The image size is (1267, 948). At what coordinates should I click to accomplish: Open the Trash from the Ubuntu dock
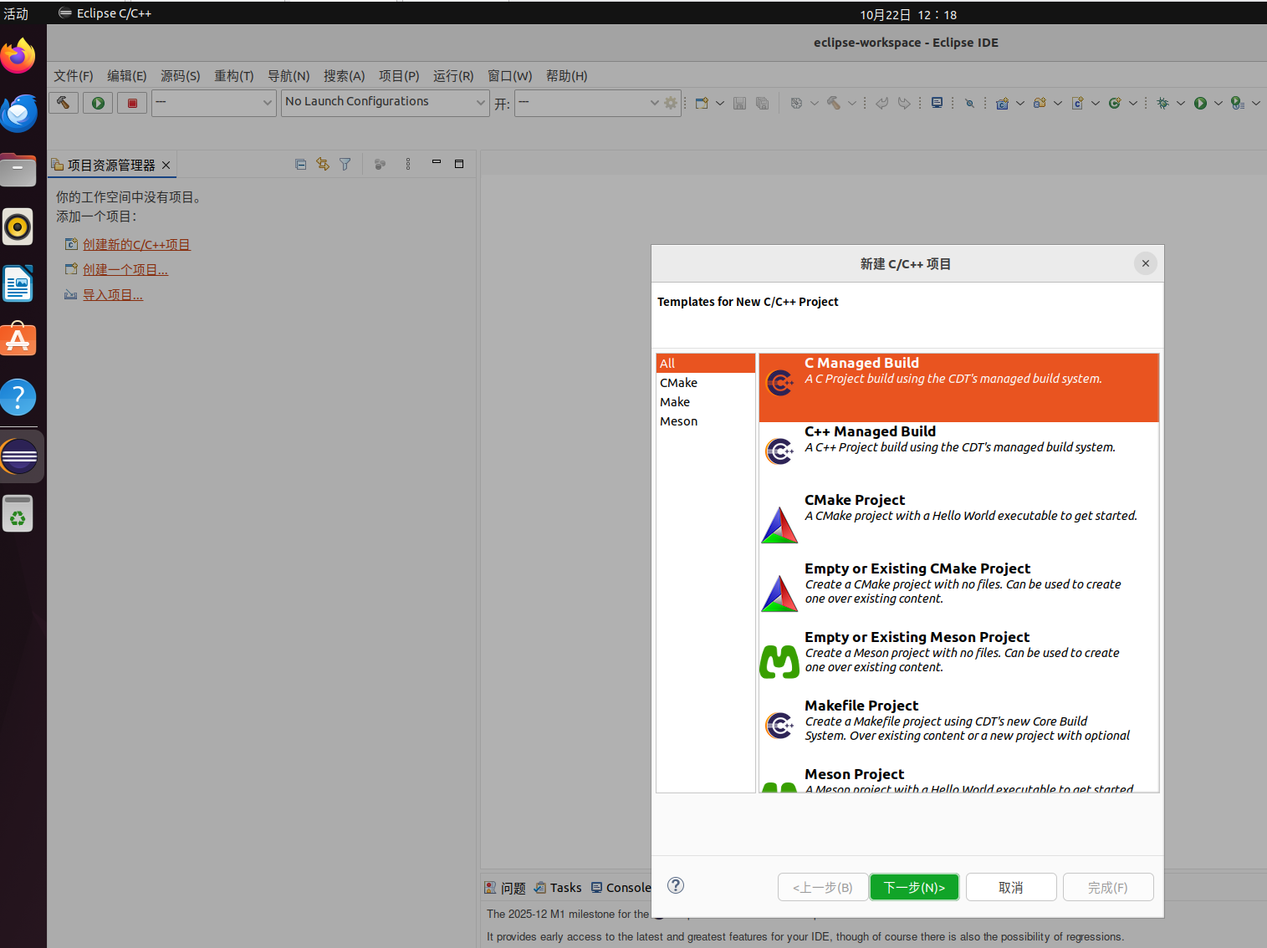point(18,513)
